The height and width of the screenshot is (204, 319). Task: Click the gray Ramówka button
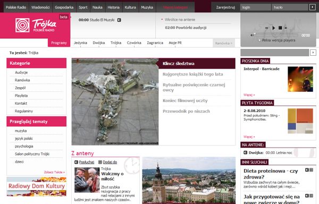(224, 43)
